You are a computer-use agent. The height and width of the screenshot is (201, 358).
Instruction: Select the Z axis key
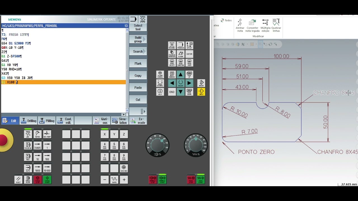click(x=124, y=134)
